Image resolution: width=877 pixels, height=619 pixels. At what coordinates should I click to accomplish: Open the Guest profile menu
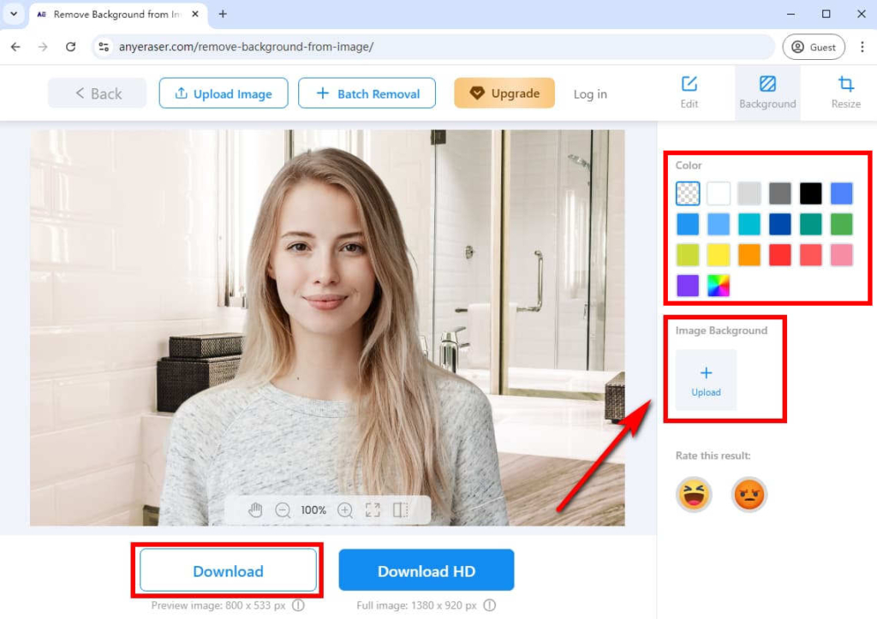[813, 46]
